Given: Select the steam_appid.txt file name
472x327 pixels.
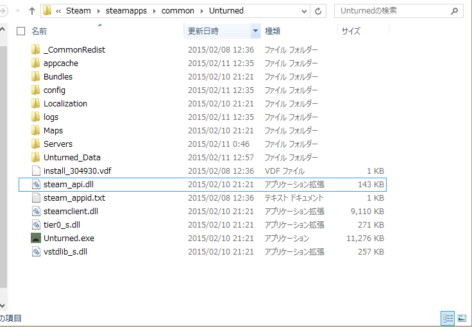Looking at the screenshot, I should (74, 198).
